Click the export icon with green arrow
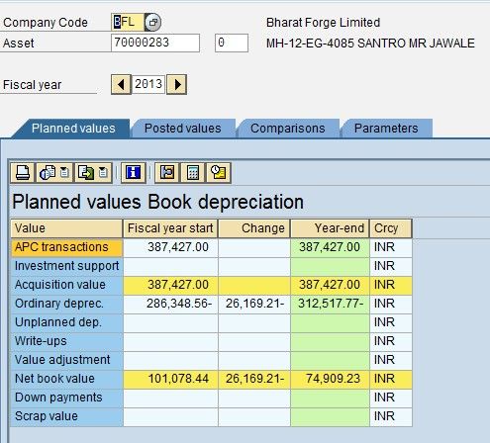The width and height of the screenshot is (490, 443). 86,172
